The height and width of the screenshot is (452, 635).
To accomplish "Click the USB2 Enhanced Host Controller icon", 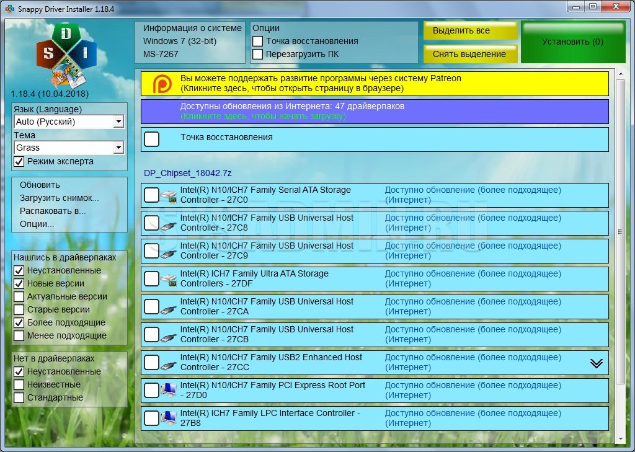I will point(168,364).
